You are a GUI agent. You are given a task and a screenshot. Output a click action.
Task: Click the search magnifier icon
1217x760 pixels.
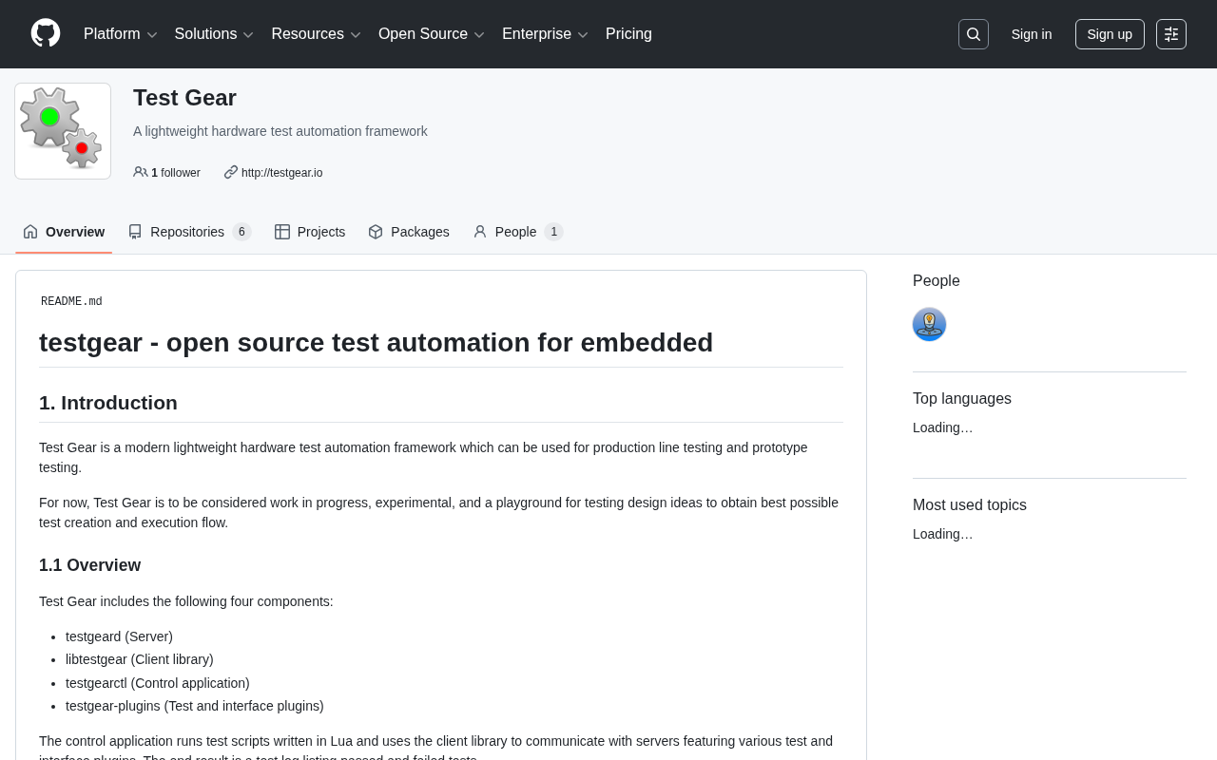pos(974,34)
